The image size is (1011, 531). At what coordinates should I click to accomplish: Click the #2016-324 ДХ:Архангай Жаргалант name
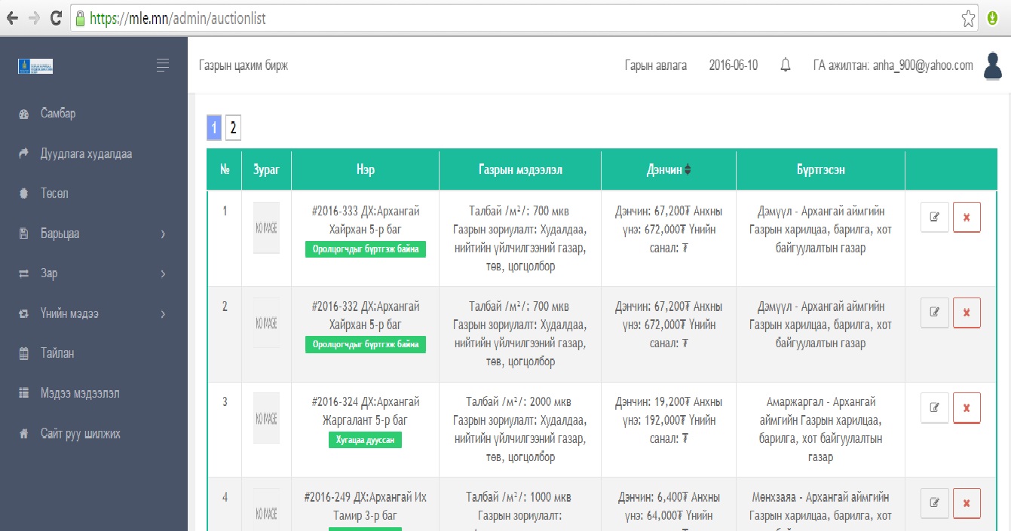[366, 411]
